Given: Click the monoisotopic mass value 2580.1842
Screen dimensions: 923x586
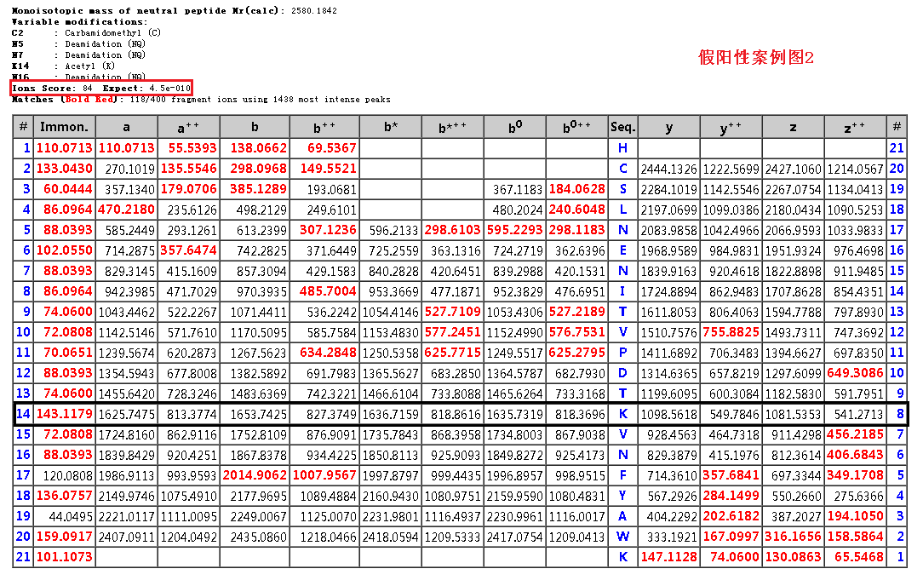Looking at the screenshot, I should point(313,10).
